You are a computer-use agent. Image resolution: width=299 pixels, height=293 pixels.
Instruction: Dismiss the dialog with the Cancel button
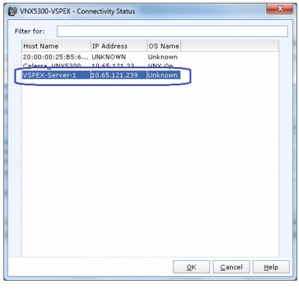[x=231, y=267]
